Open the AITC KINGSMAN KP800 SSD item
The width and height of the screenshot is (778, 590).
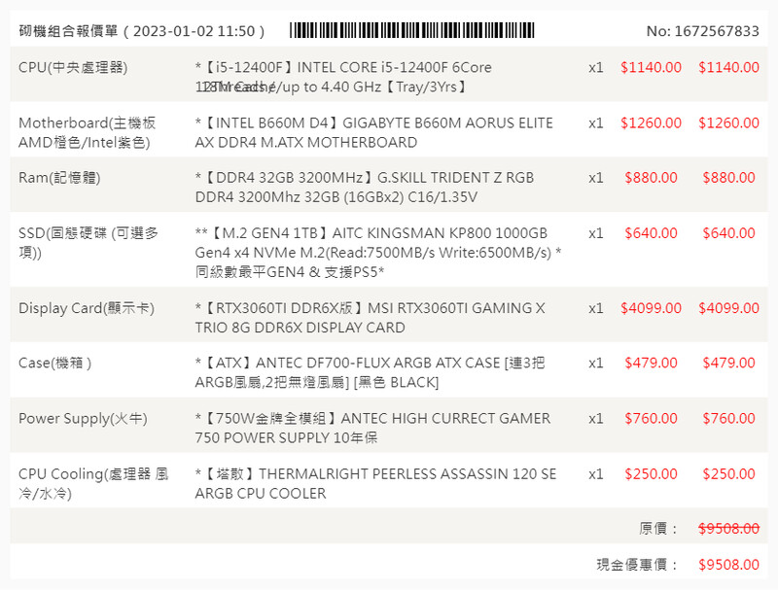click(378, 252)
